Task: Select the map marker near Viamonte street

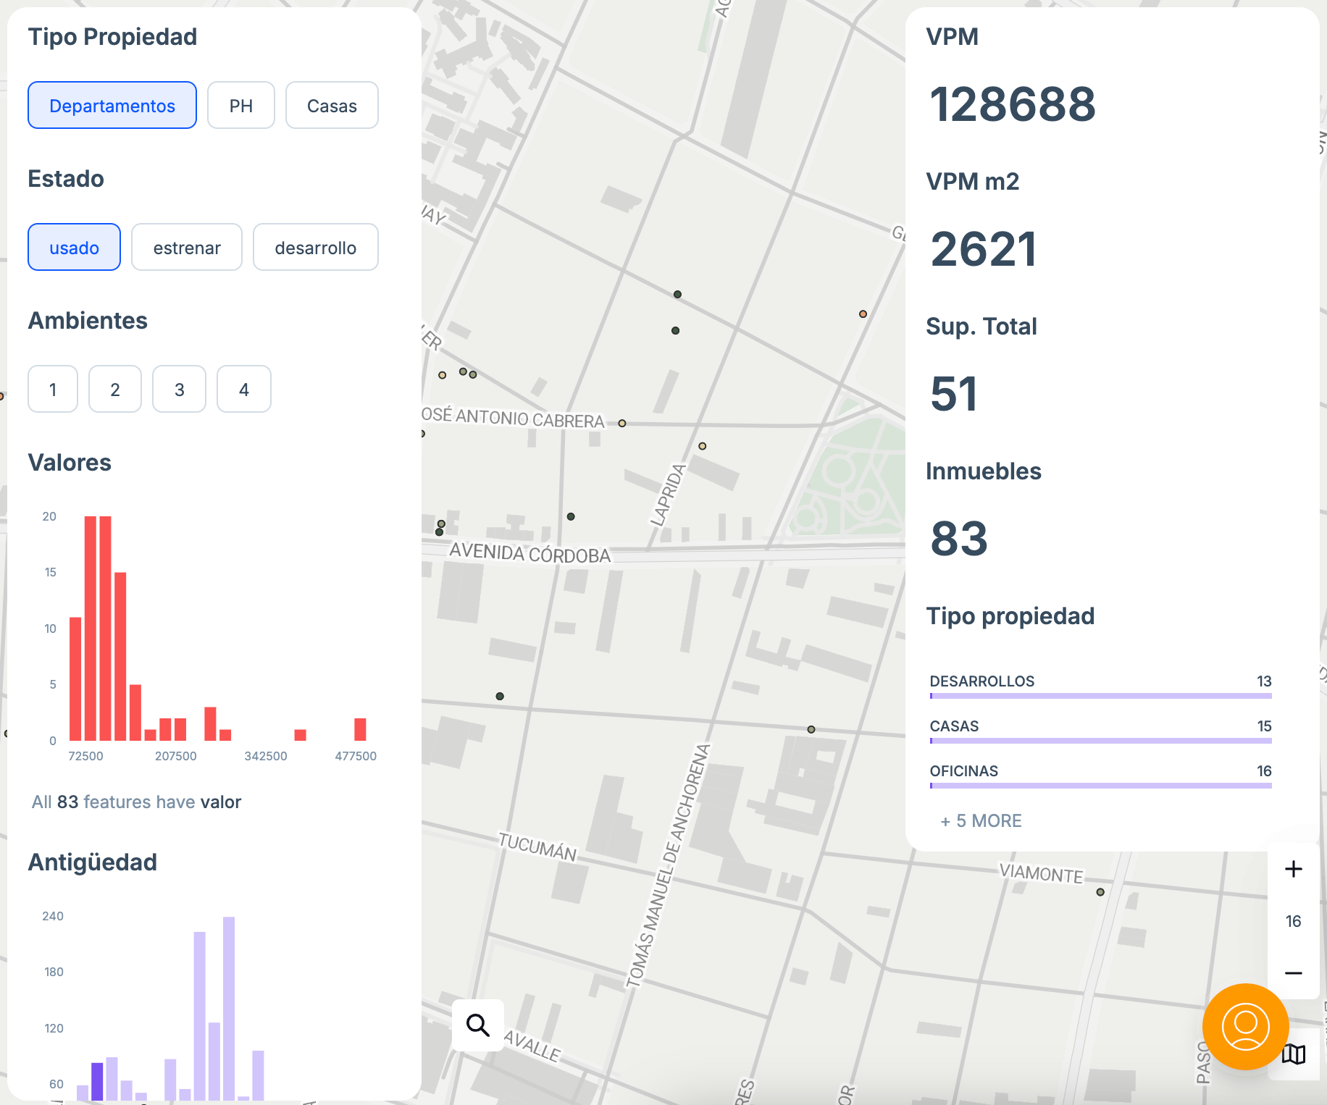Action: [1100, 892]
